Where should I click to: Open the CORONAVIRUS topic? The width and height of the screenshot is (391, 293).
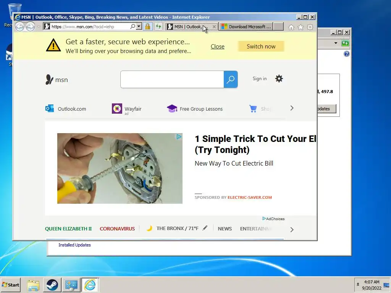point(117,229)
